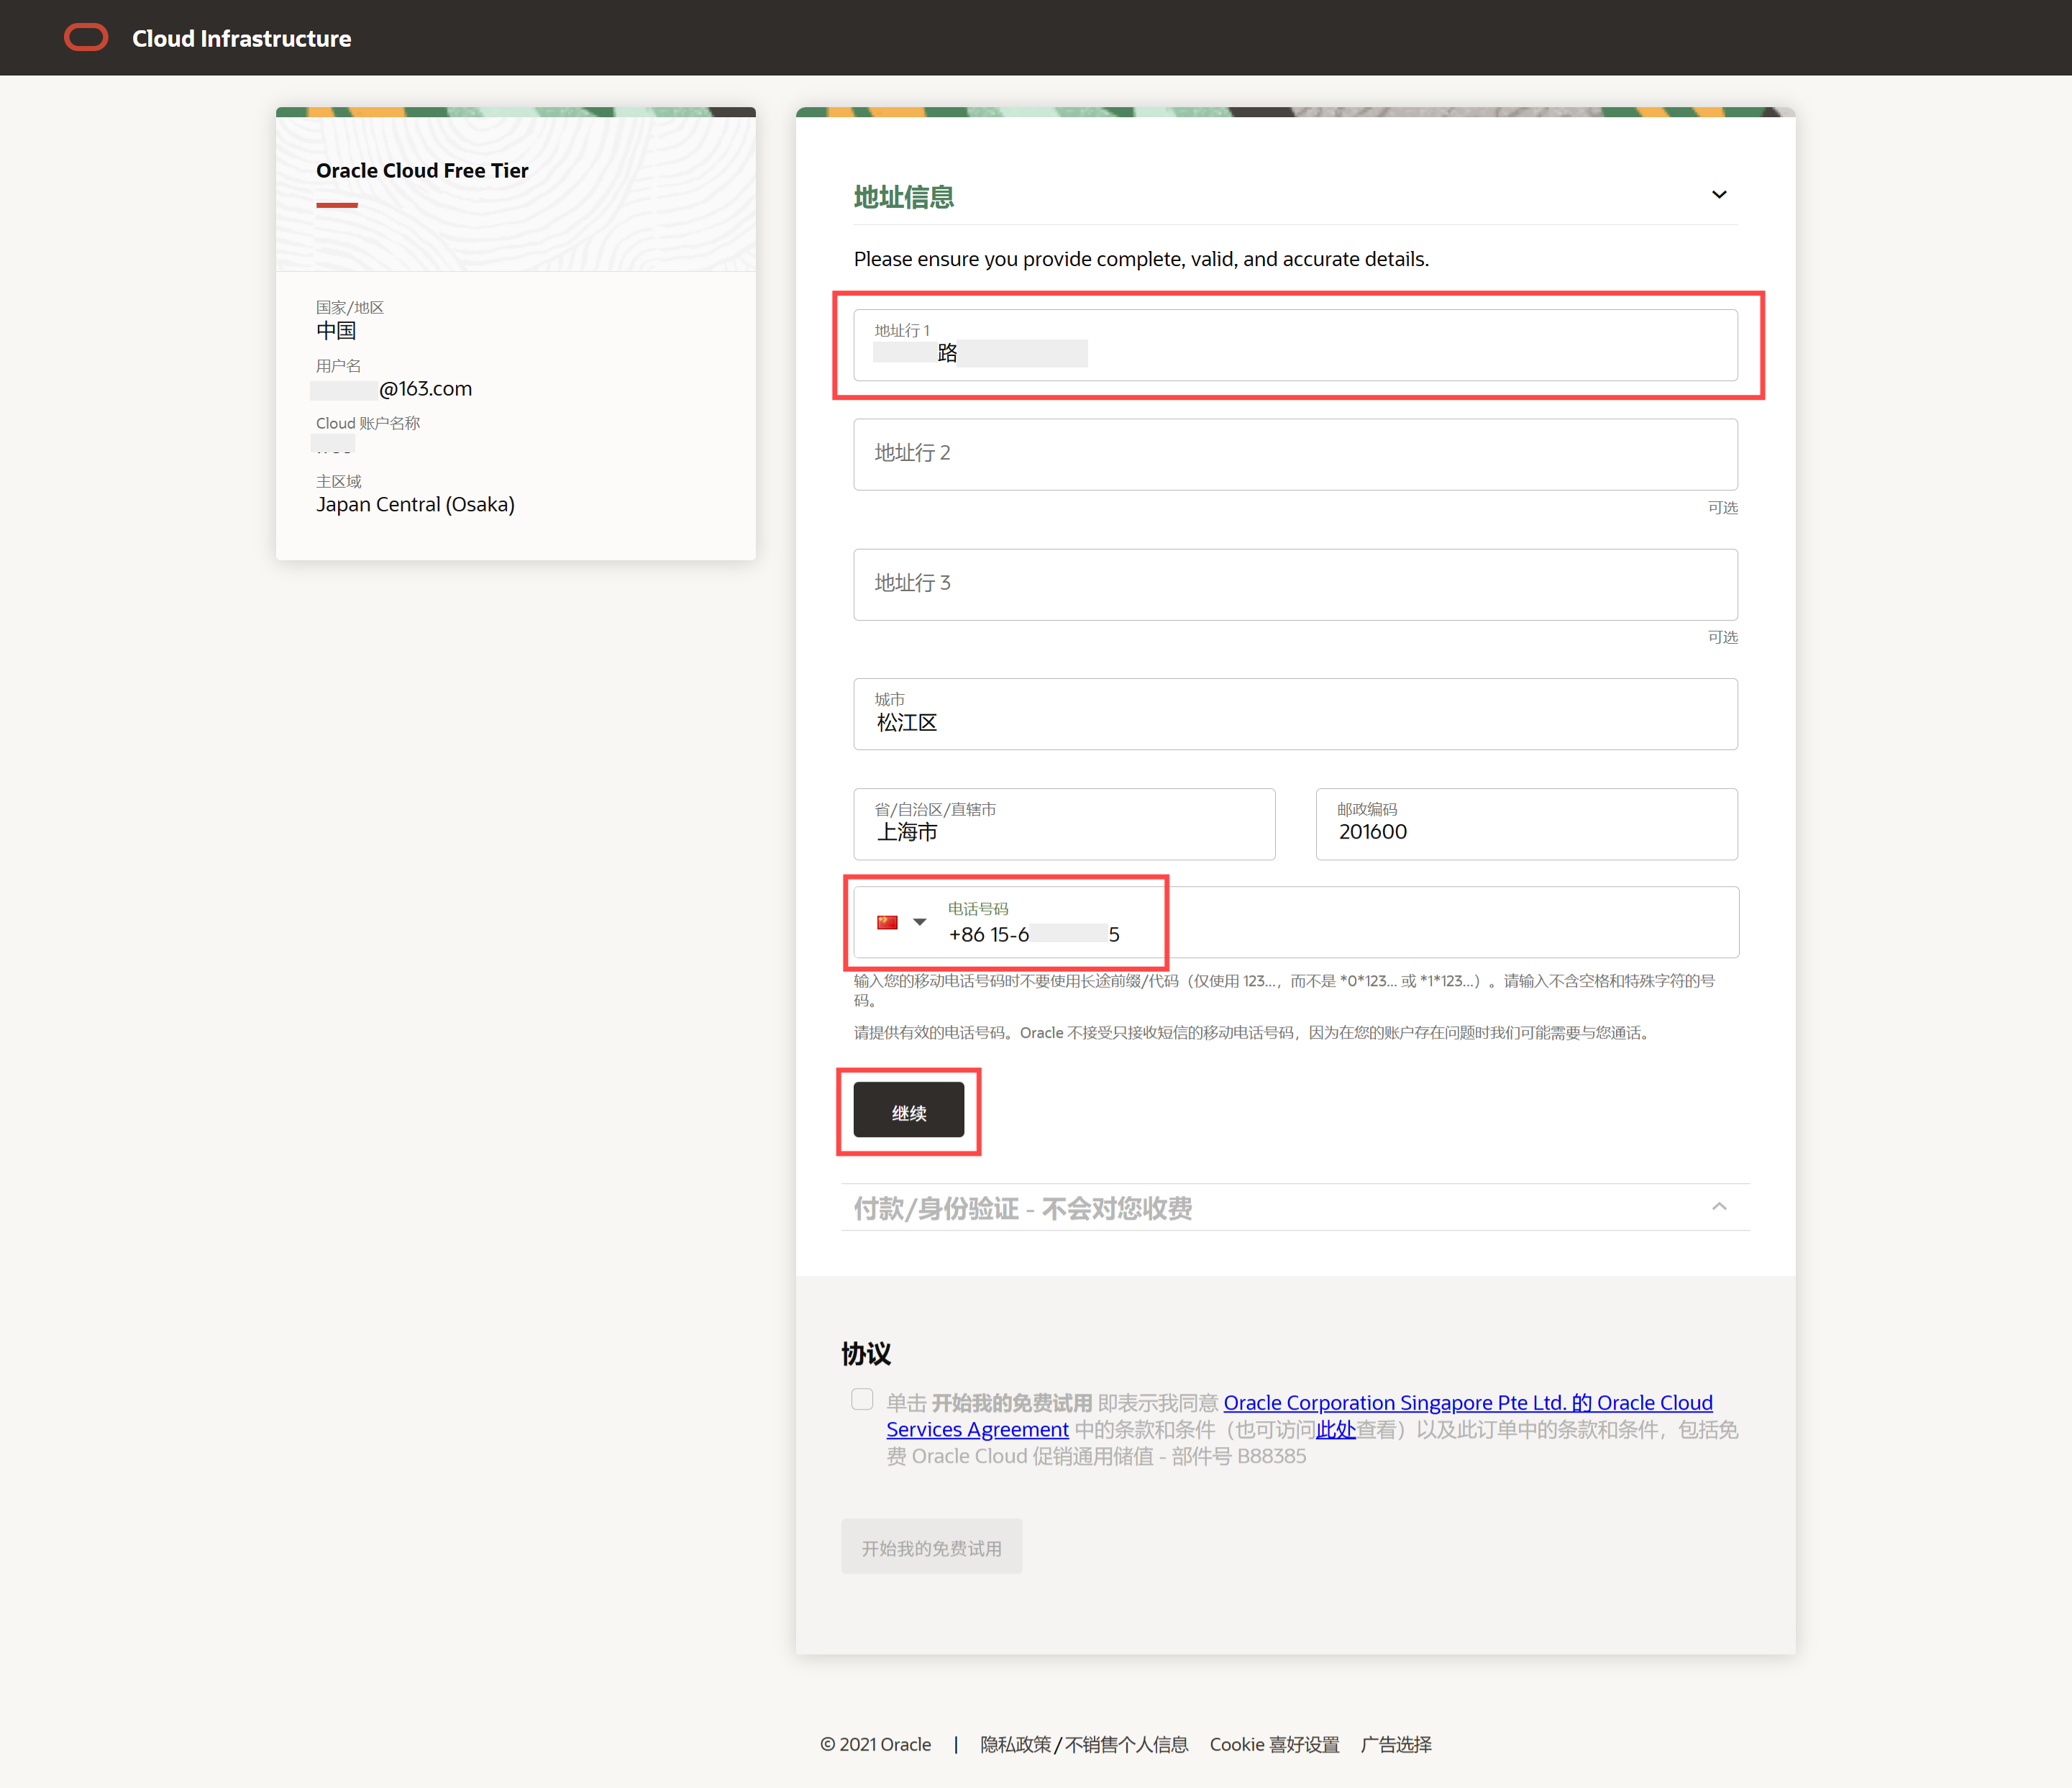
Task: Click the 付款/身份验证 - 不会对您收费 heading
Action: 1023,1209
